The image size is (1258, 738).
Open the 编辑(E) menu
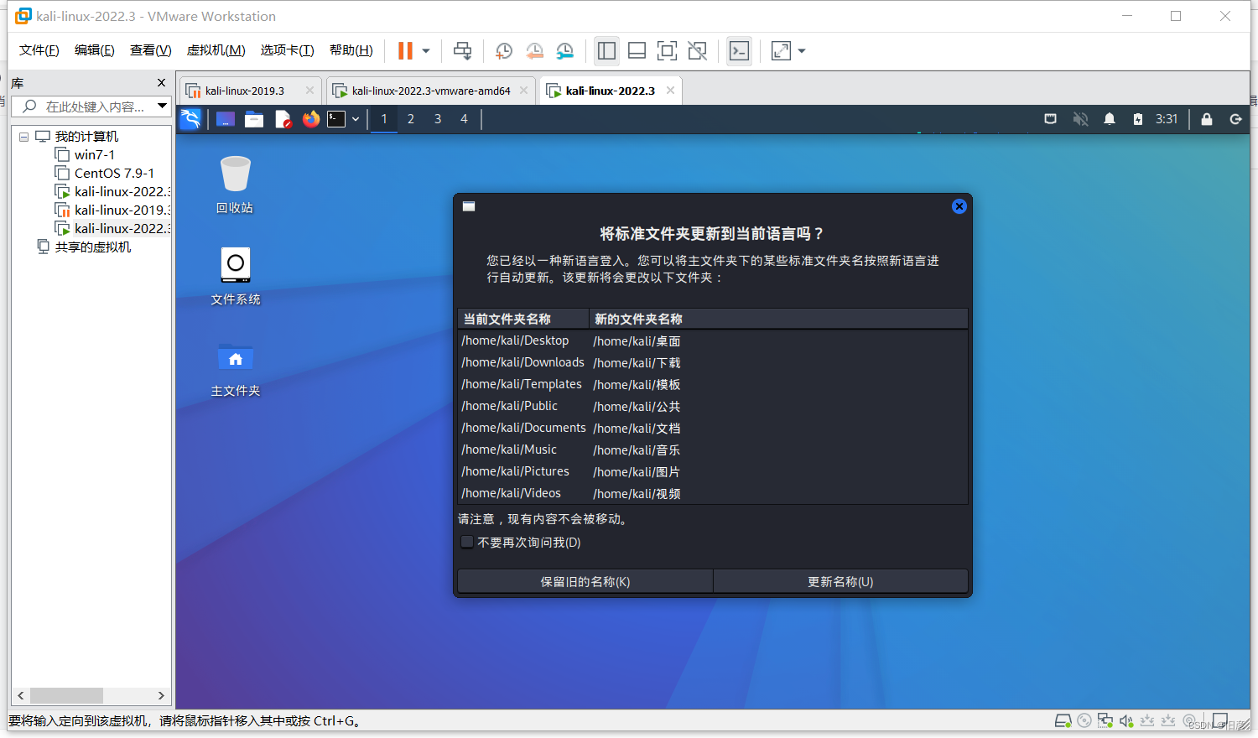coord(95,50)
